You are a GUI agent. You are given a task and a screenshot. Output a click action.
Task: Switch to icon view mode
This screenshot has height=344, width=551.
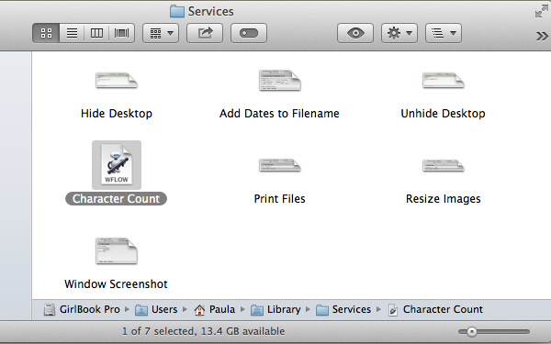pyautogui.click(x=46, y=33)
